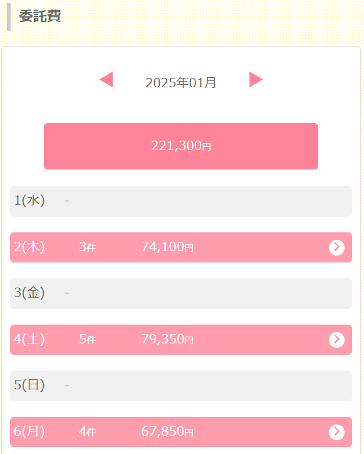Click the 委託費 page heading

[x=40, y=16]
